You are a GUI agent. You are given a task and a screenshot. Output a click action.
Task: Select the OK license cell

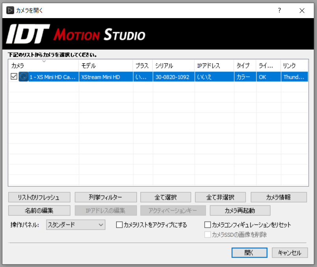pyautogui.click(x=269, y=77)
